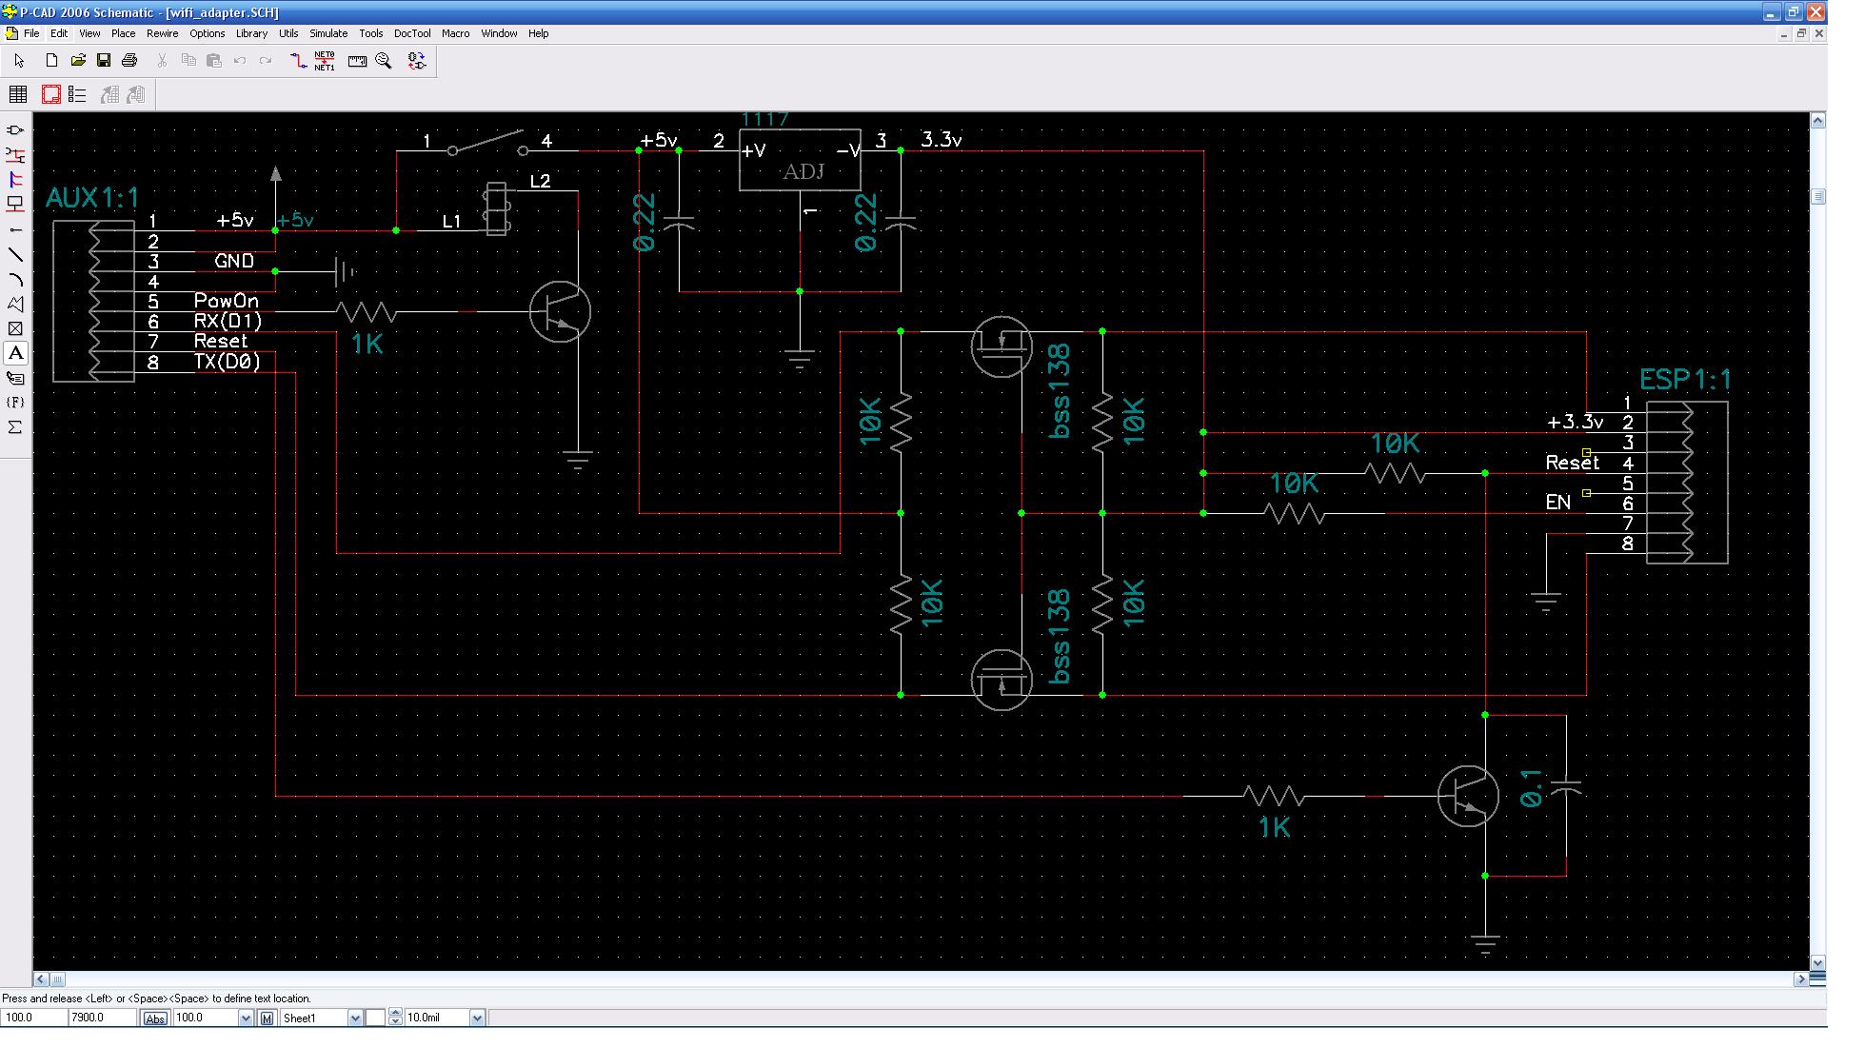Click the Open file folder icon

click(78, 60)
